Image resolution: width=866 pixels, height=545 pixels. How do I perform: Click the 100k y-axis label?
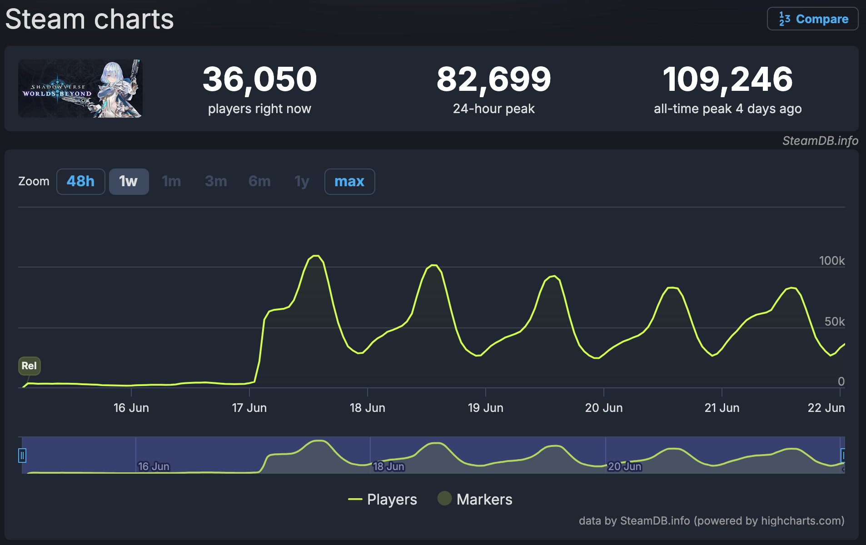point(832,261)
